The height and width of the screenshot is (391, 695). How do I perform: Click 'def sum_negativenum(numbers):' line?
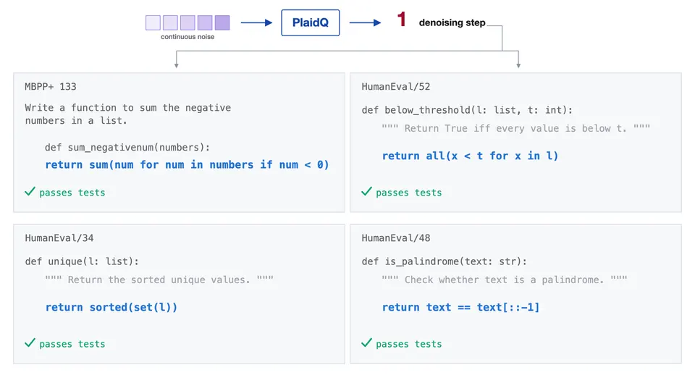(x=127, y=147)
